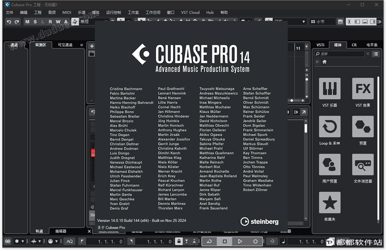Click the plus icon to add a track
Screen dimensions: 386x250
tap(92, 46)
